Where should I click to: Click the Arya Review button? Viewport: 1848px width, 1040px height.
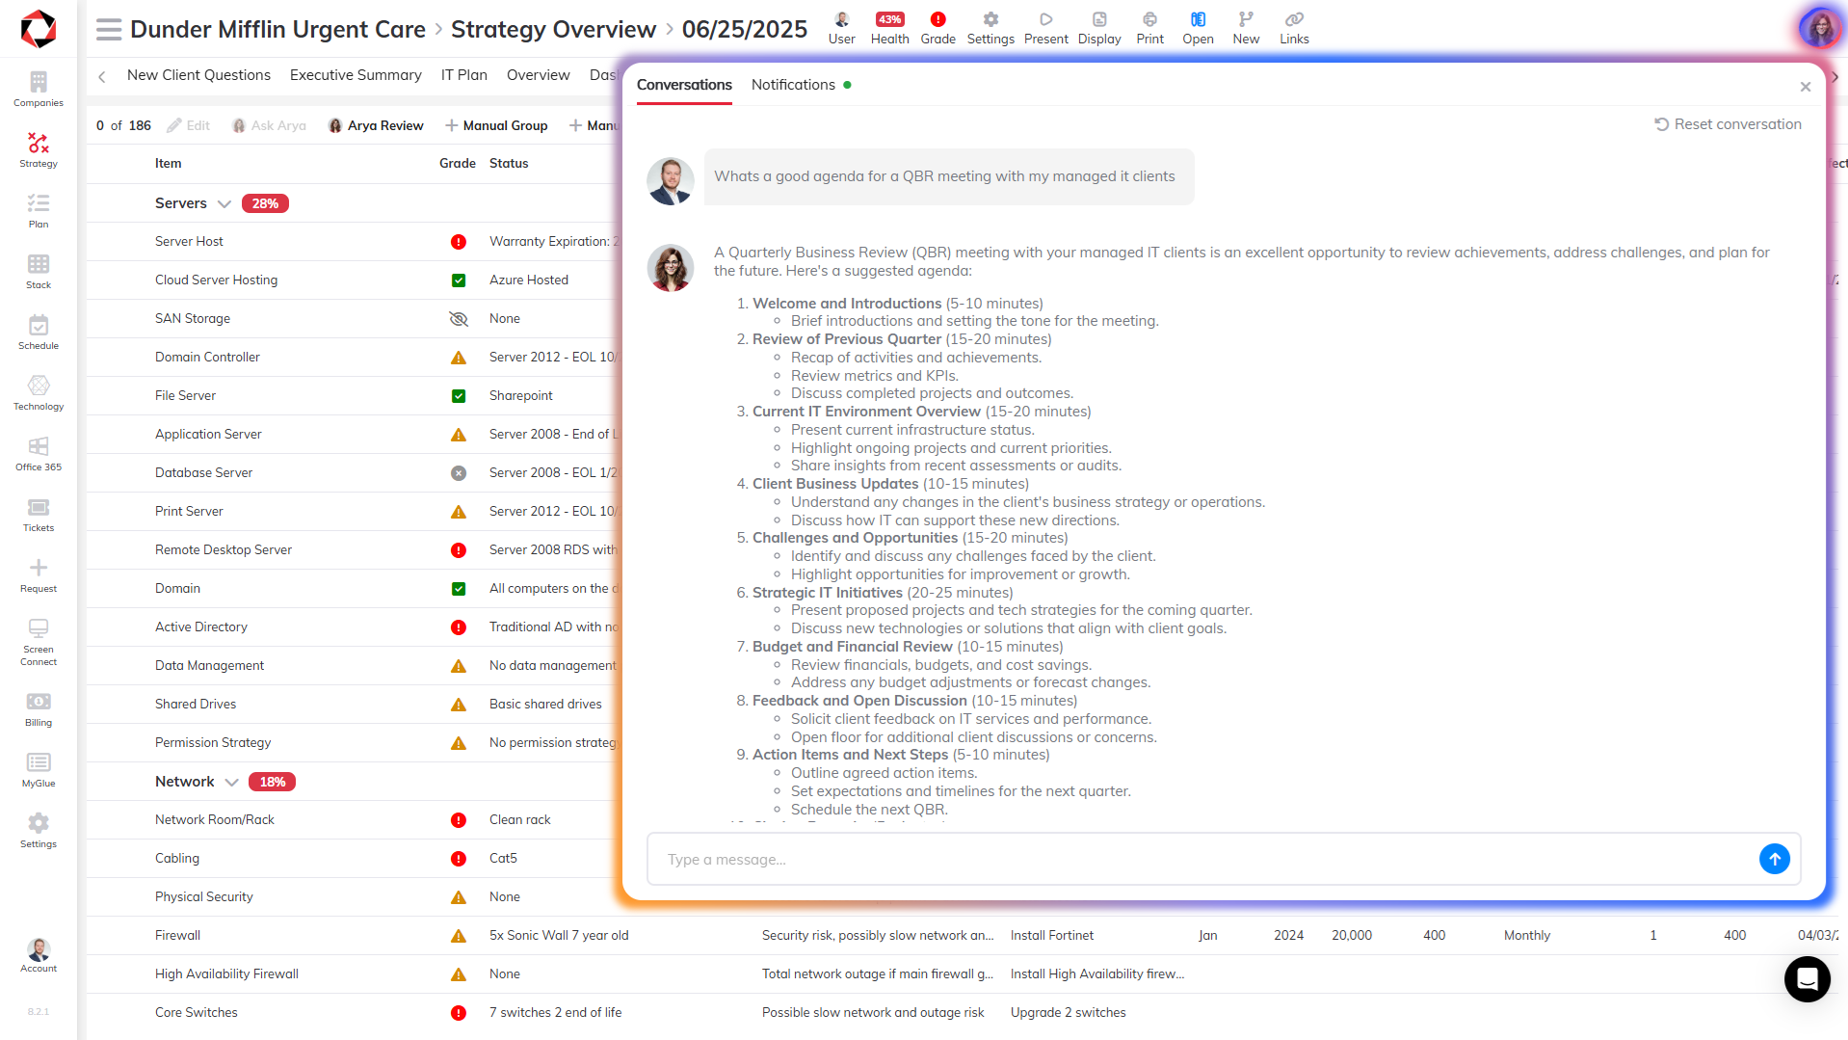click(x=376, y=125)
